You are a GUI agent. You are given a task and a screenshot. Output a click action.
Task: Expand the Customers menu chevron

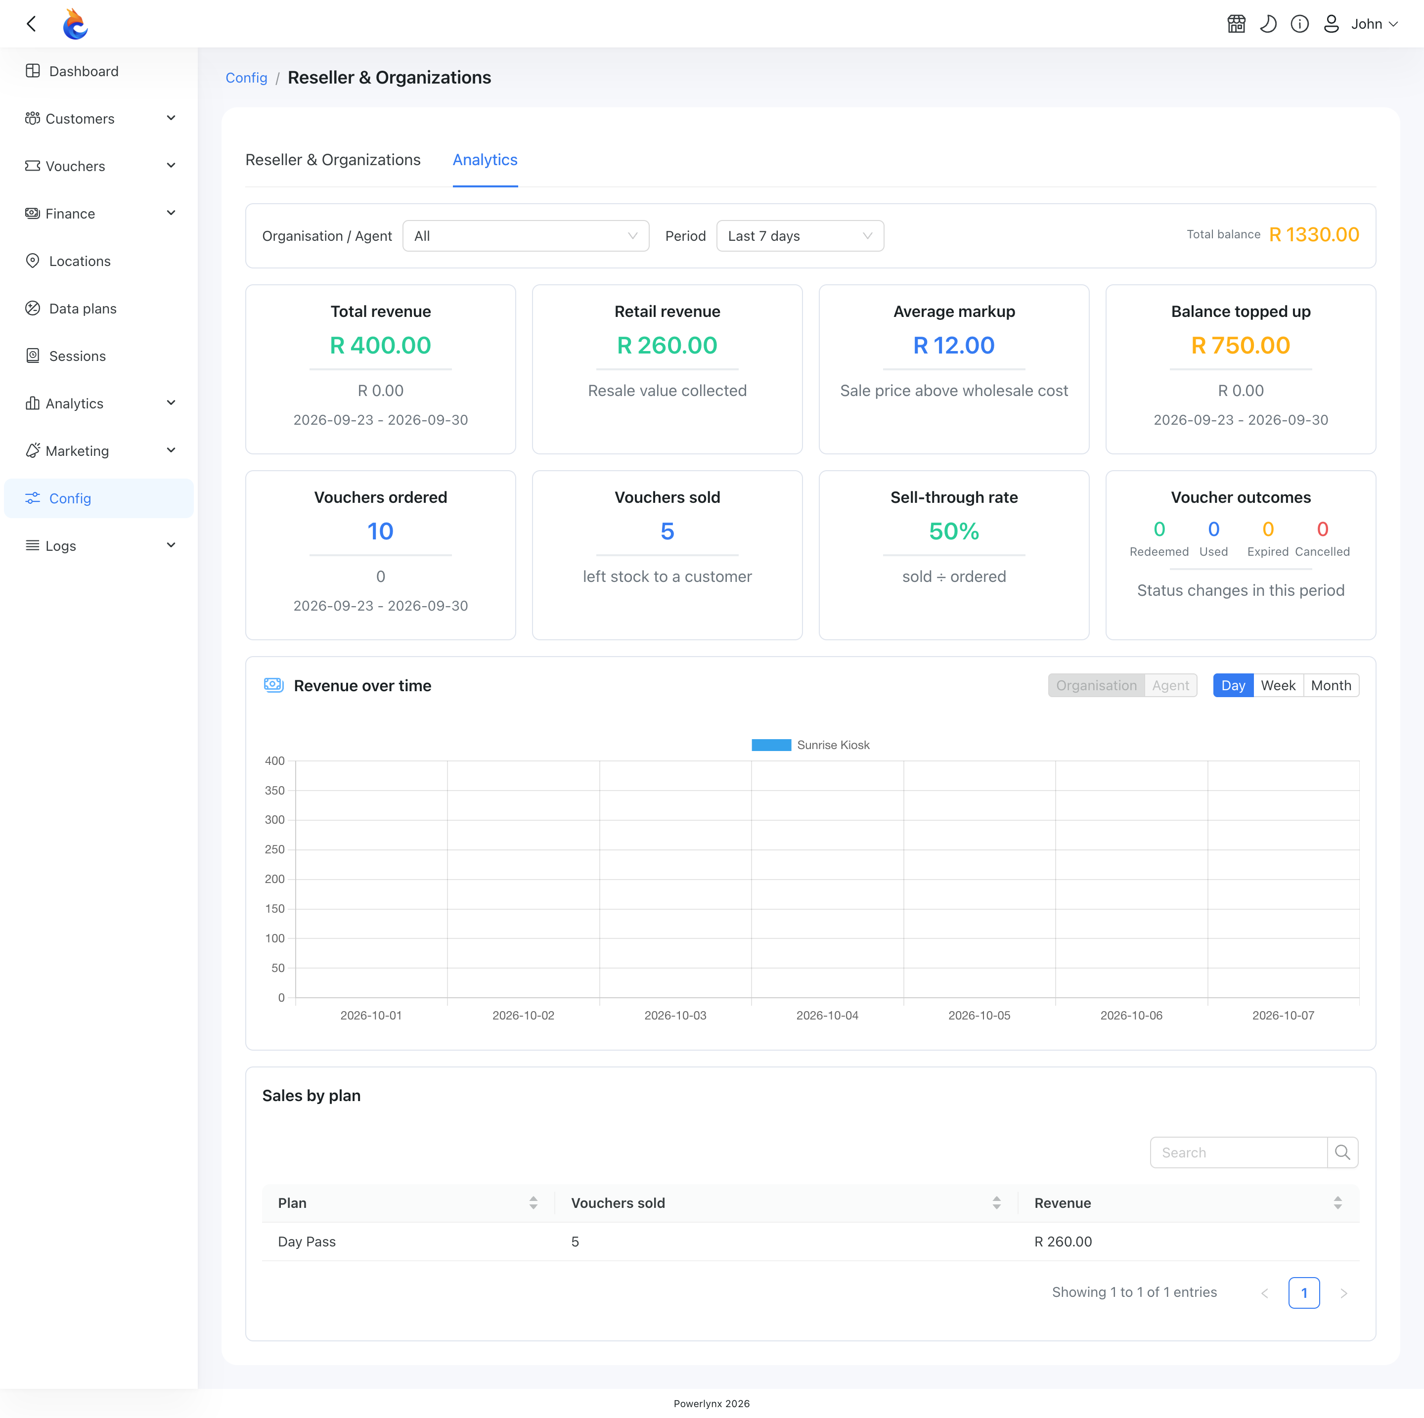tap(171, 118)
